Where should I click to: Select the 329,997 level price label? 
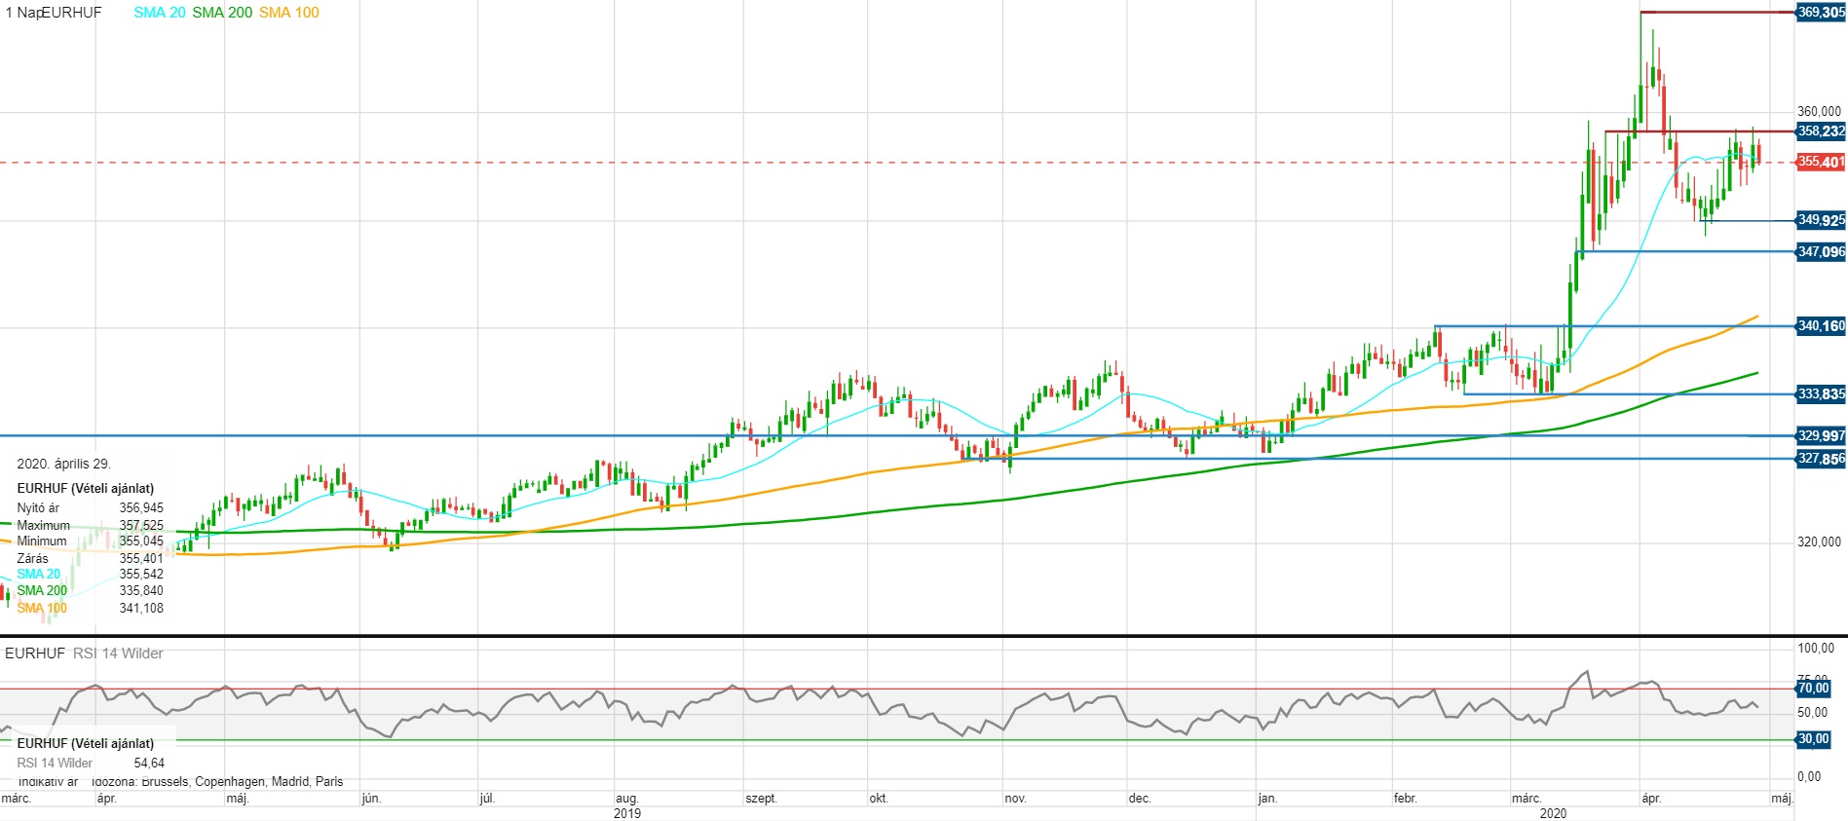1821,436
